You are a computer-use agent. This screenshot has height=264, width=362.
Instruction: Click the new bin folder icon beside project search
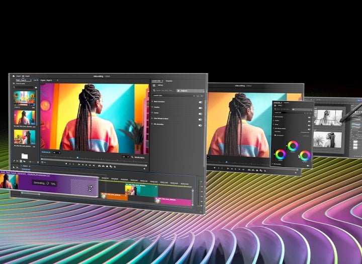pos(36,87)
